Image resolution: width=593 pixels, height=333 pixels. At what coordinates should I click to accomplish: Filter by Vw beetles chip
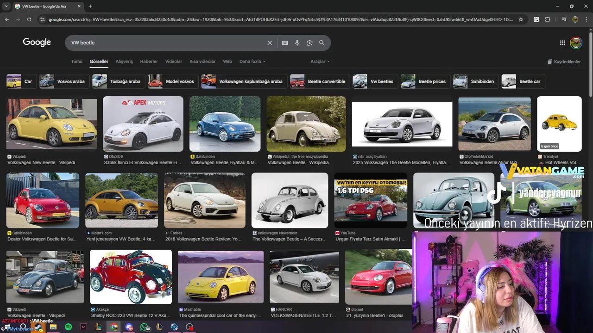[375, 81]
